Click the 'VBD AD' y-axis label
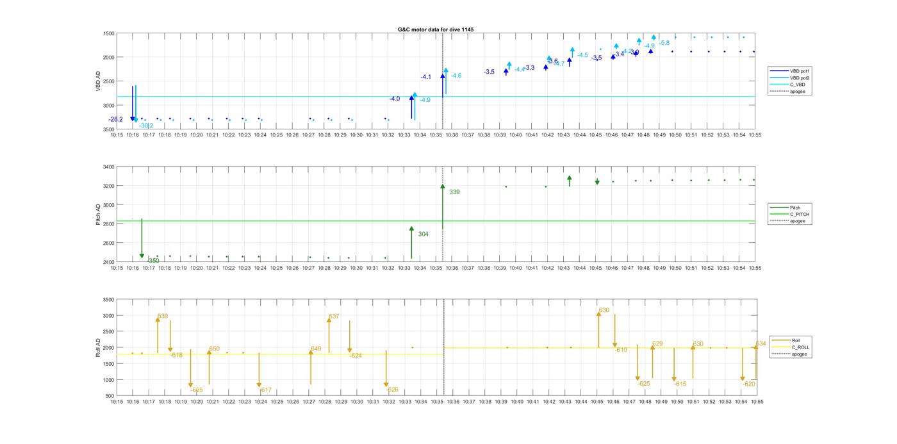The width and height of the screenshot is (897, 444). 98,81
